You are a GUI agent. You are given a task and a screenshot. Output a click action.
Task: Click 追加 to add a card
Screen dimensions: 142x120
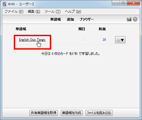[70, 19]
